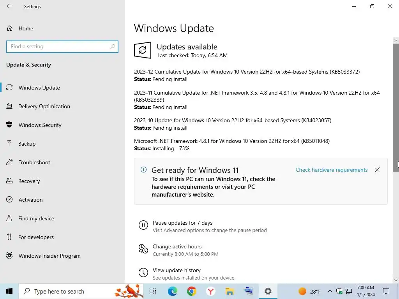Click the clock icon for active hours
Viewport: 399px width, 299px height.
[143, 249]
